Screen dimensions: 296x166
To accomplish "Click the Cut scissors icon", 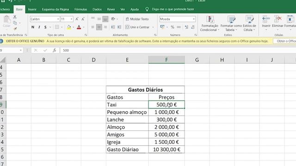I will coord(15,17).
